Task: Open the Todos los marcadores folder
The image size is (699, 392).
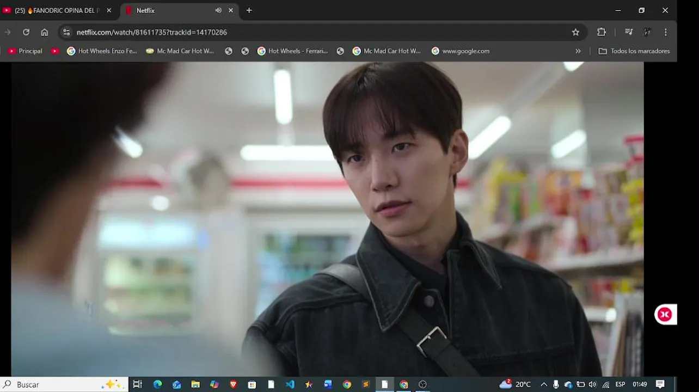Action: (x=634, y=51)
